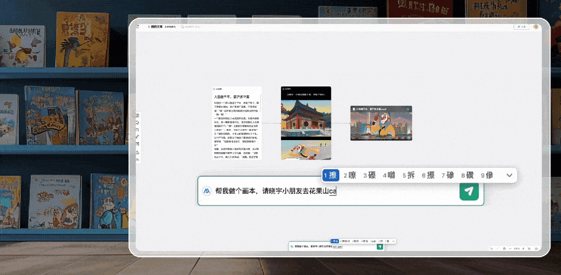Select the pen tool in left sidebar
Image resolution: width=561 pixels, height=275 pixels.
[137, 136]
